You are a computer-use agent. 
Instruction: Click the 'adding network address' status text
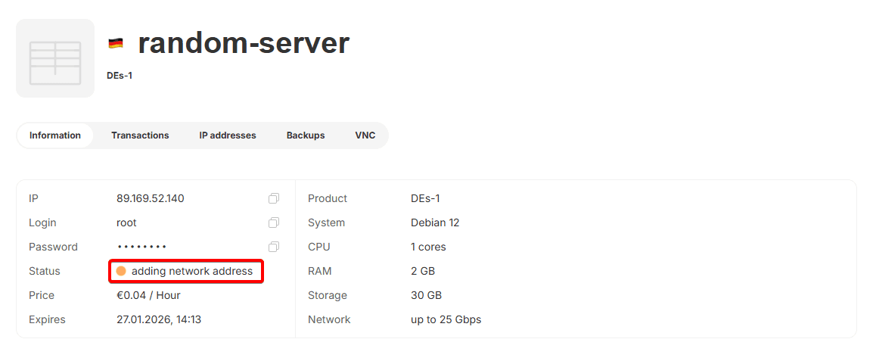(192, 271)
